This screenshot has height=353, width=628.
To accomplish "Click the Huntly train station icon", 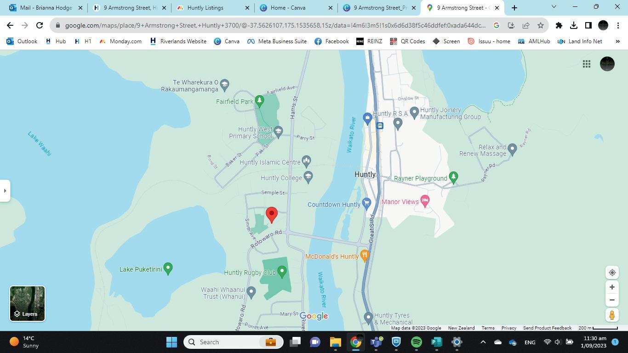I will point(380,125).
